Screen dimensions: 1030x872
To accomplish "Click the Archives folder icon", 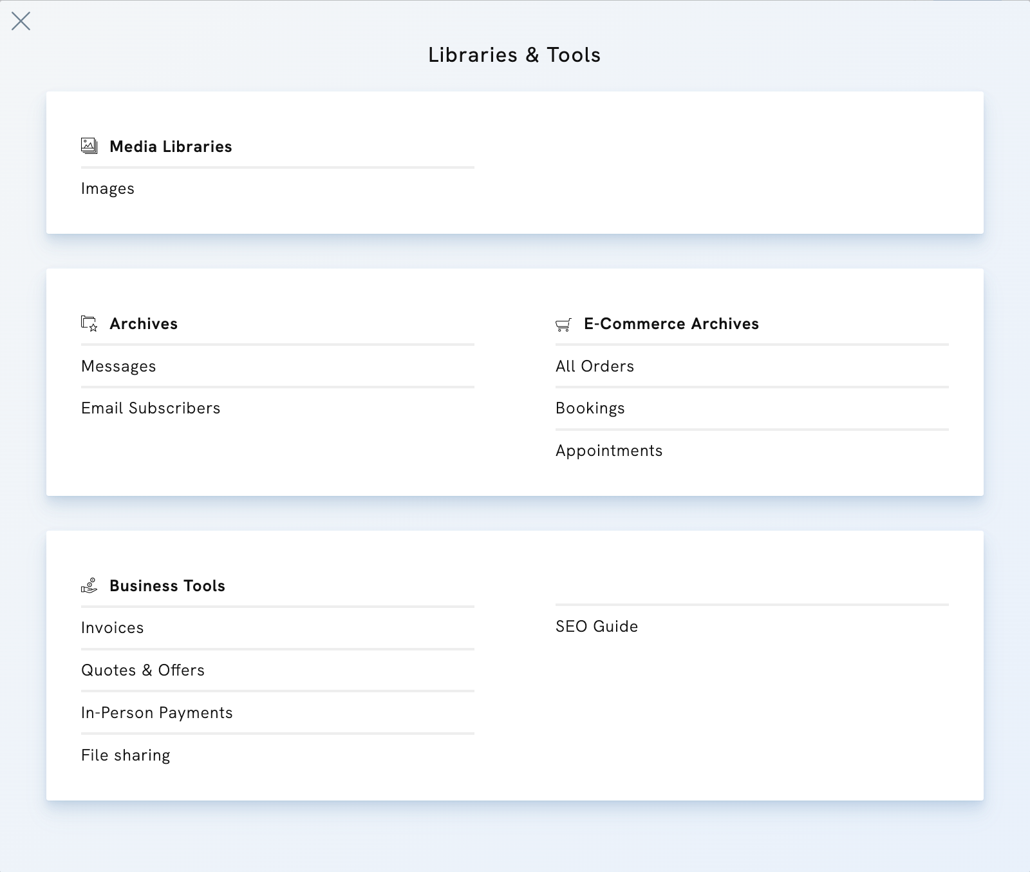I will [89, 324].
